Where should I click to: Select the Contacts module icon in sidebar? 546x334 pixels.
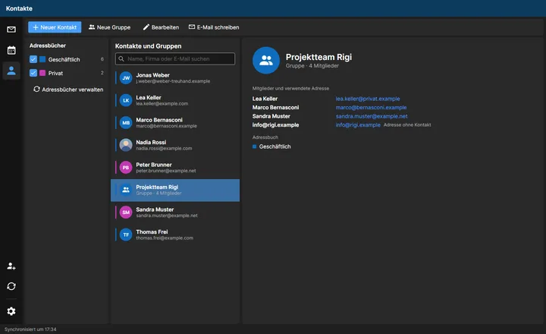pyautogui.click(x=11, y=71)
